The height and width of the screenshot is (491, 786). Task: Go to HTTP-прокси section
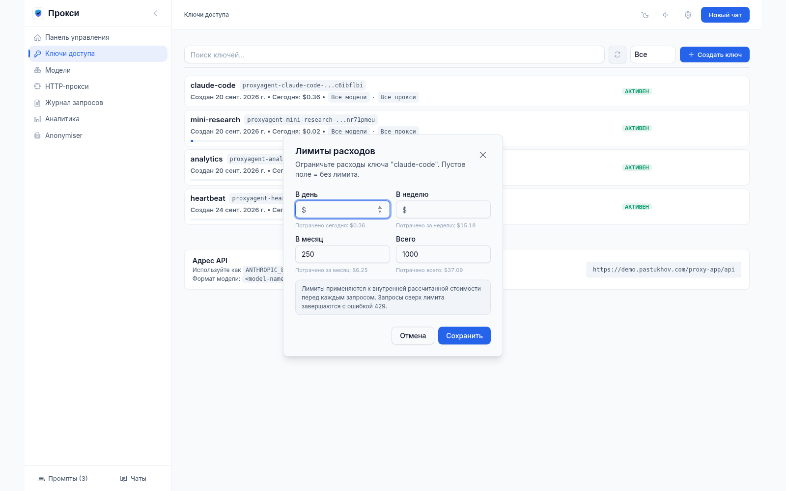[98, 86]
